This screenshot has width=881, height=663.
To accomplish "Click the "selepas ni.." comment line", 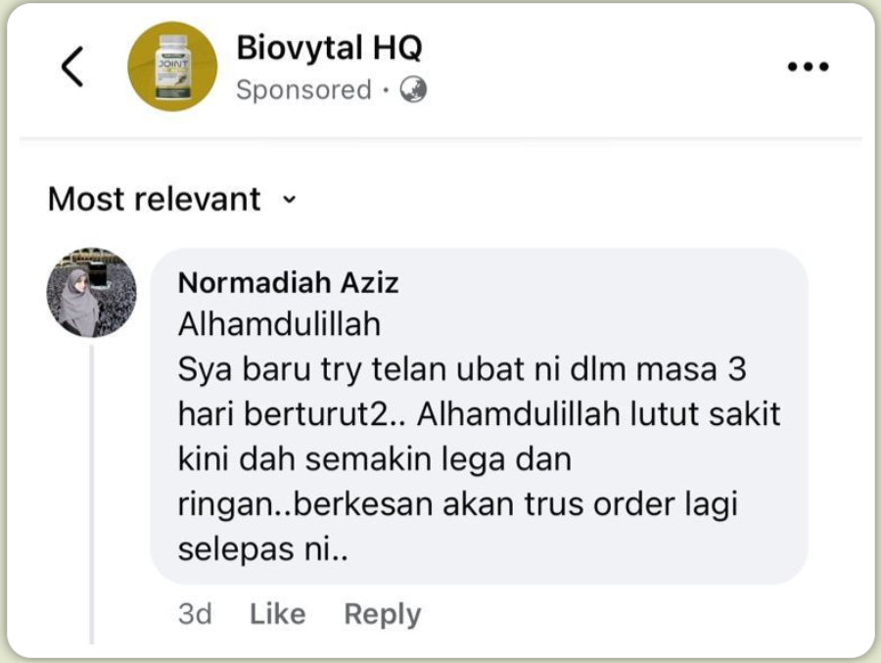I will (263, 549).
